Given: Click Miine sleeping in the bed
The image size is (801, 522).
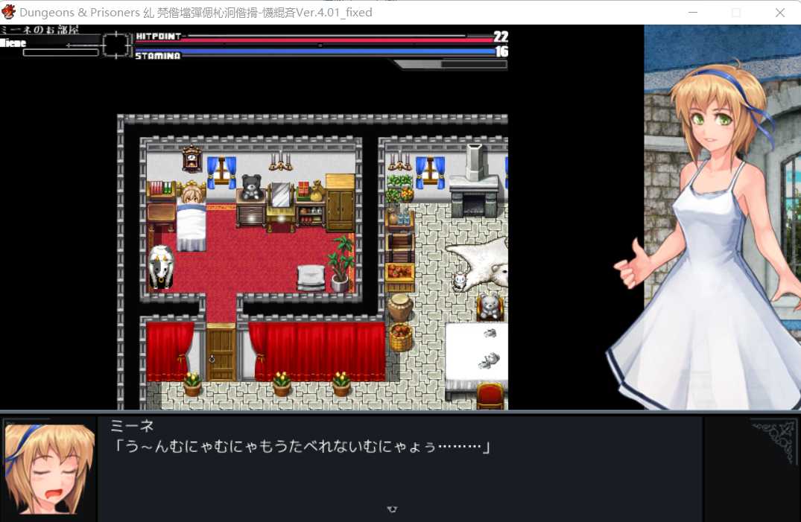Looking at the screenshot, I should [x=192, y=217].
